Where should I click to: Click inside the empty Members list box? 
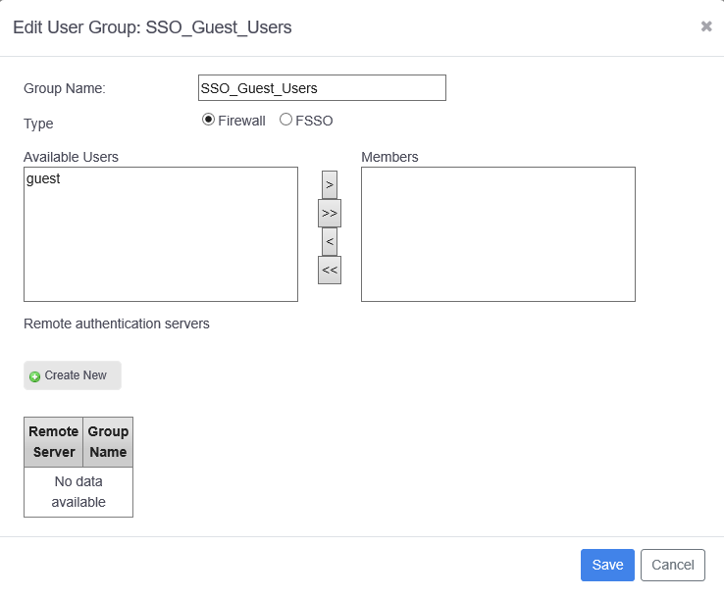click(x=497, y=233)
